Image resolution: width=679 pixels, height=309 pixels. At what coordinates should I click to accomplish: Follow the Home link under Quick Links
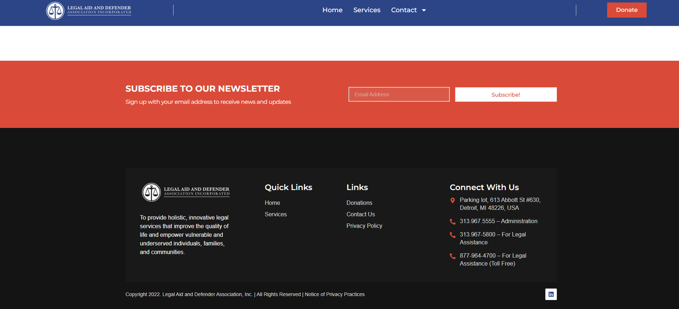click(x=272, y=203)
